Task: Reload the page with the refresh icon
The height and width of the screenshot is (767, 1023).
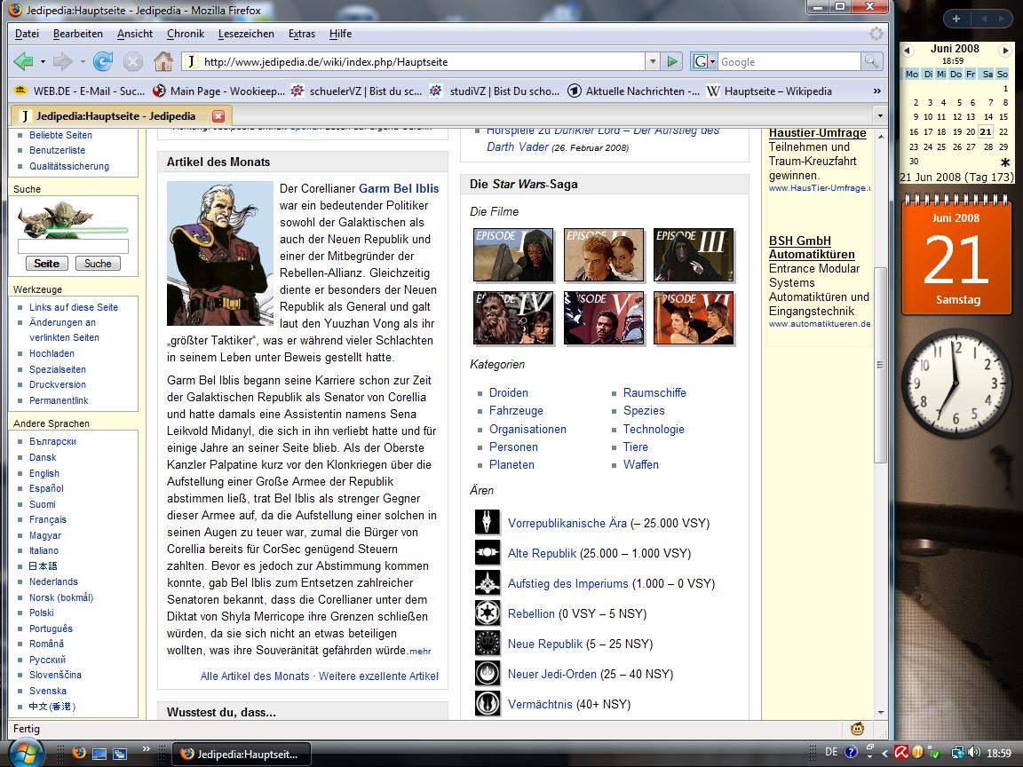Action: click(103, 61)
